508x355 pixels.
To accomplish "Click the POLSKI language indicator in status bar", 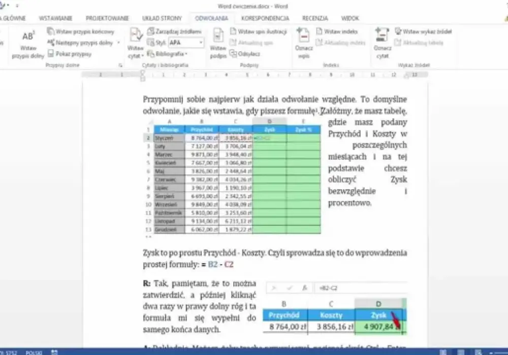I will click(34, 352).
